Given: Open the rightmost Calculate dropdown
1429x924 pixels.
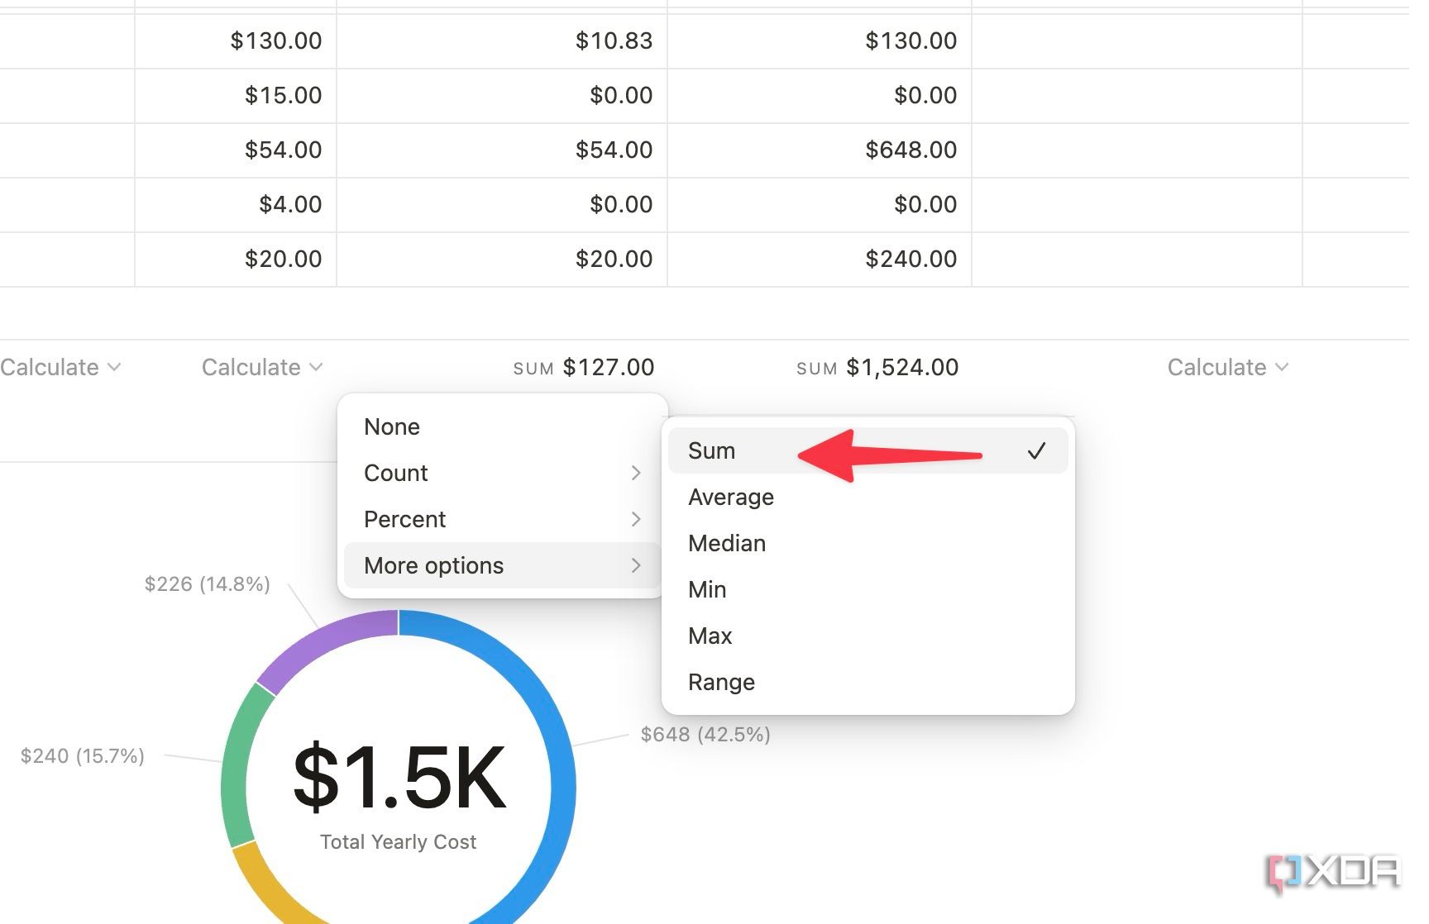Looking at the screenshot, I should [x=1226, y=367].
